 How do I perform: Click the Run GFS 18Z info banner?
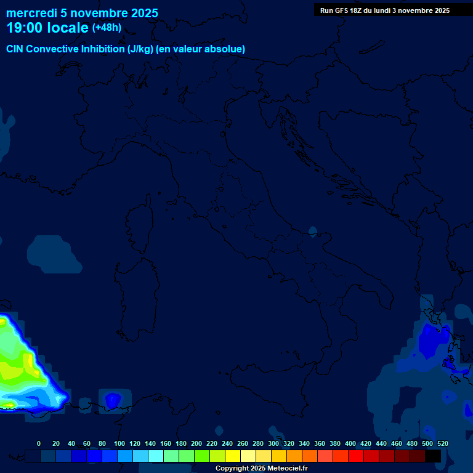[385, 10]
